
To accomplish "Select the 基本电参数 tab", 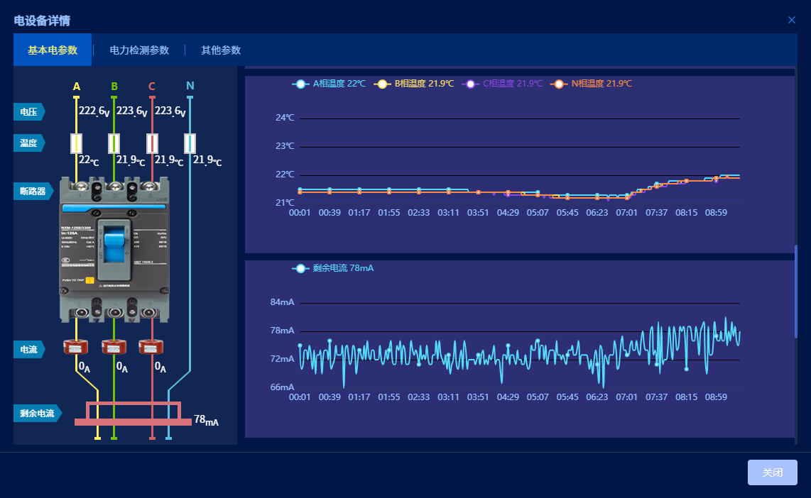I will [x=53, y=50].
